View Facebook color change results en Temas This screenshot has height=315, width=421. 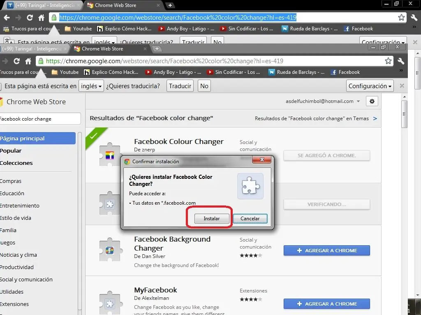[316, 119]
